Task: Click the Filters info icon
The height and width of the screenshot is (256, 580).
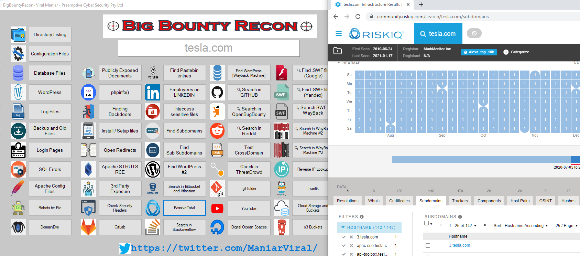Action: point(362,217)
